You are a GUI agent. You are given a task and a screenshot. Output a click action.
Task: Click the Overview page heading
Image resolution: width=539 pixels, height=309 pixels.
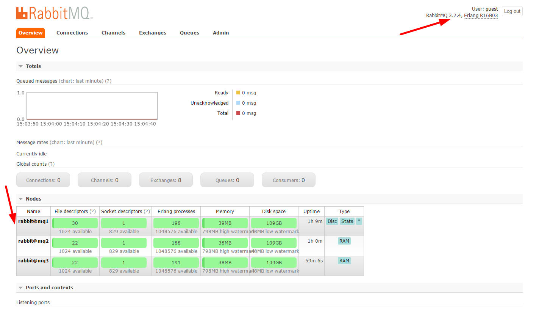coord(37,50)
